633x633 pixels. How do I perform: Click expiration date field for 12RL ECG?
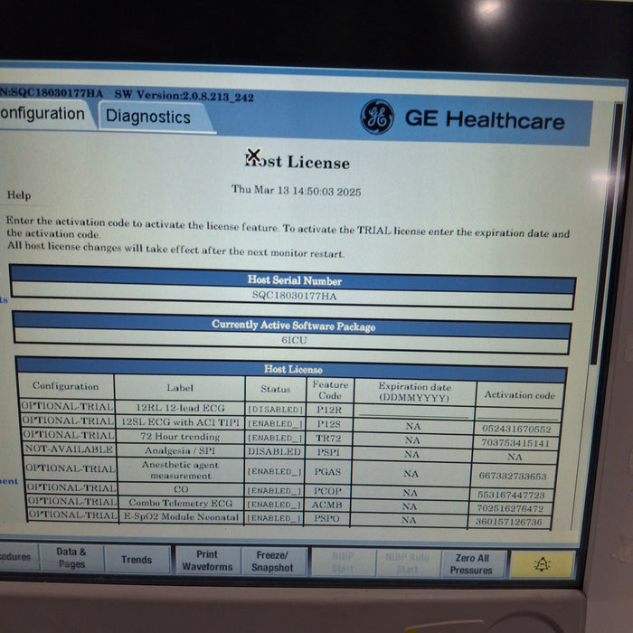pos(414,411)
